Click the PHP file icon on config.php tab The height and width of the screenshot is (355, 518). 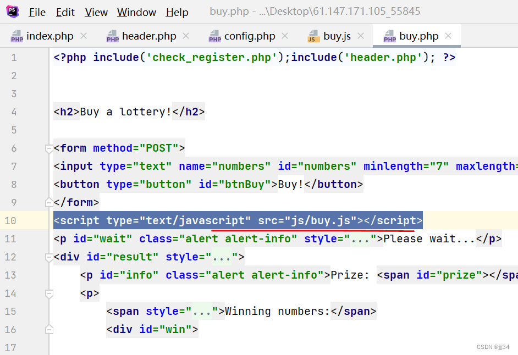click(x=214, y=36)
